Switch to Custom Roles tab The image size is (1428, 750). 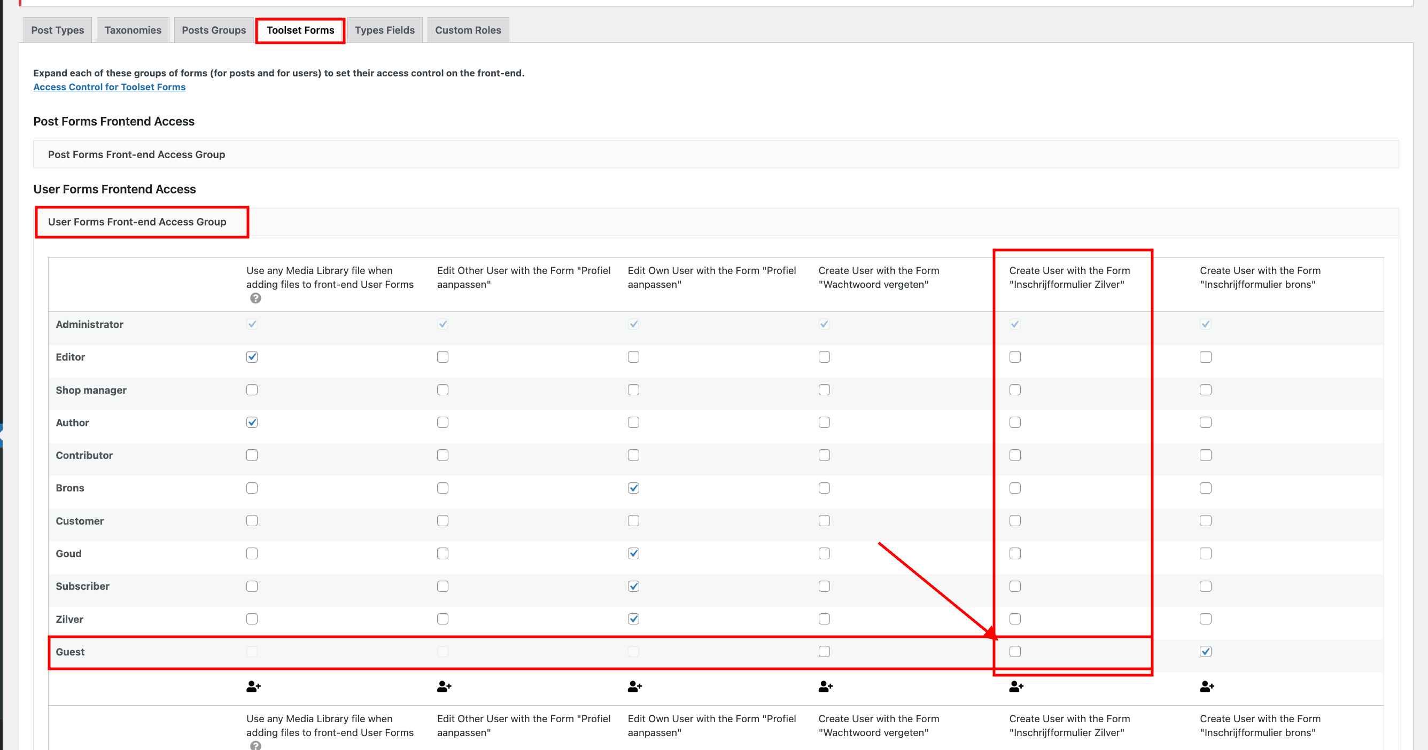pos(468,30)
